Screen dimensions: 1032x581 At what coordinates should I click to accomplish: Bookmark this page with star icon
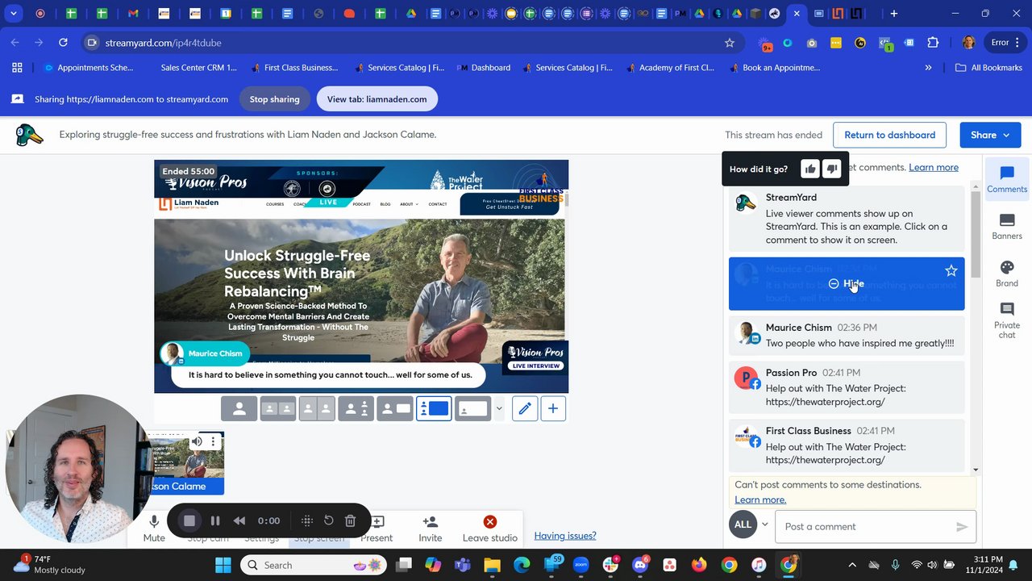click(730, 43)
